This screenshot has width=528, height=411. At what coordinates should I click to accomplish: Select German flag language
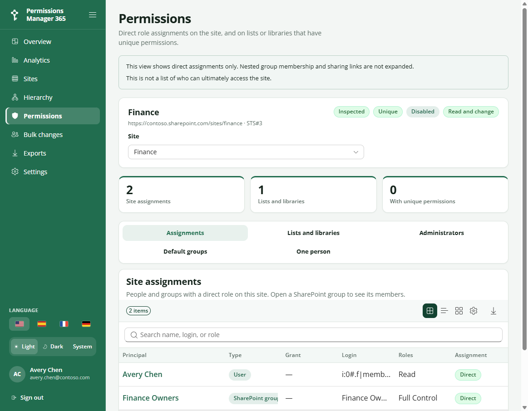86,324
